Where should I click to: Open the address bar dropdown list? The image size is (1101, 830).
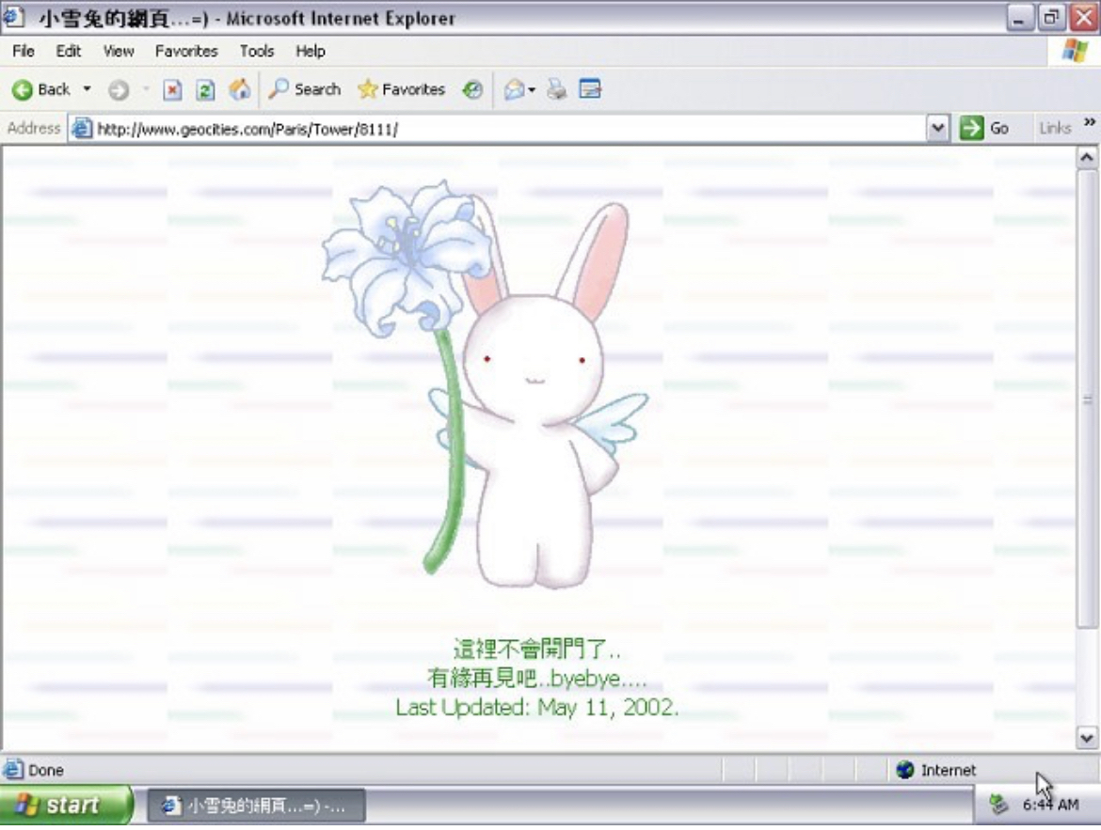[x=937, y=129]
